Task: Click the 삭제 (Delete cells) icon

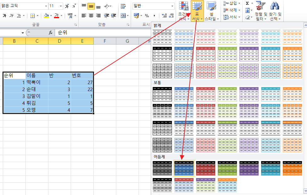Action: [226, 10]
